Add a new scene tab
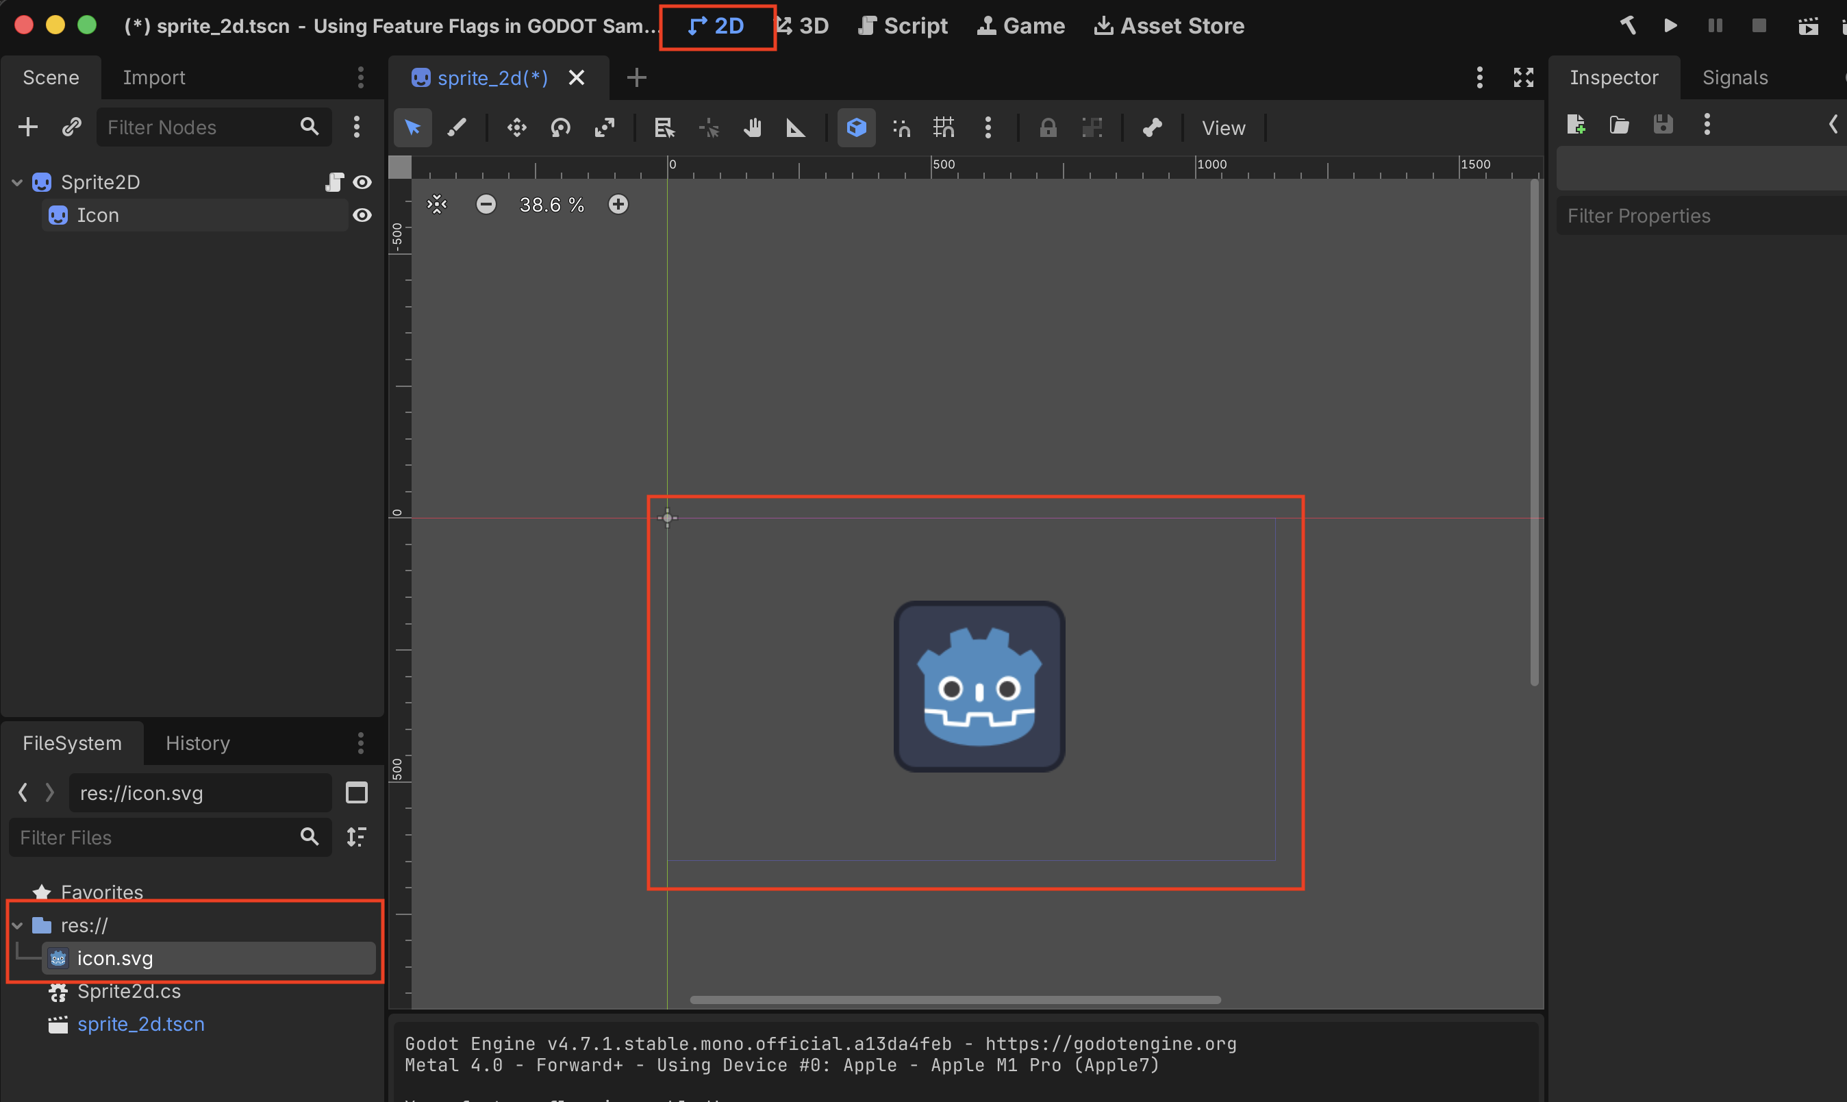The height and width of the screenshot is (1102, 1847). tap(636, 77)
